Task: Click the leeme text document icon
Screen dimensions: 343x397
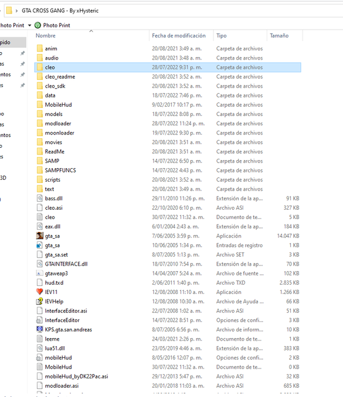Action: point(40,339)
